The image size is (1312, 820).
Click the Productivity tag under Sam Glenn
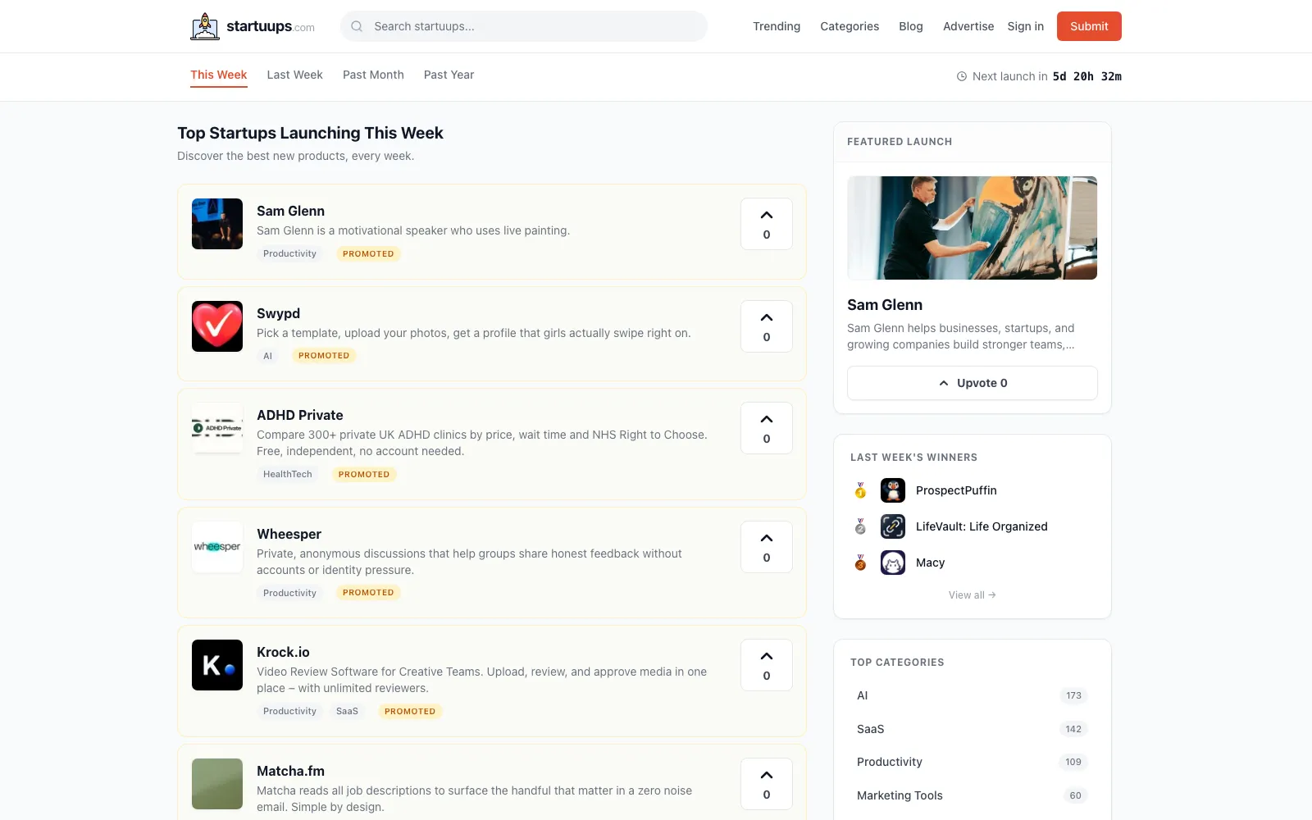click(x=289, y=253)
